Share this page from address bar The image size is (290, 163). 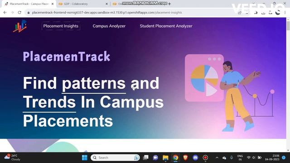coord(240,13)
